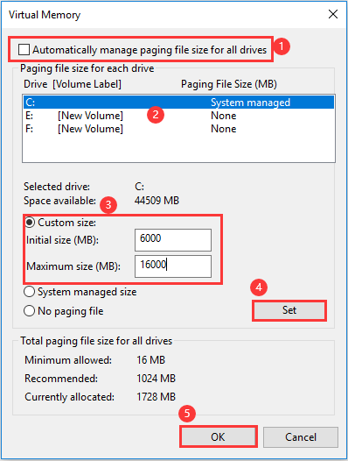Click the Currently allocated 1728 MB value
This screenshot has height=461, width=348.
pyautogui.click(x=156, y=397)
